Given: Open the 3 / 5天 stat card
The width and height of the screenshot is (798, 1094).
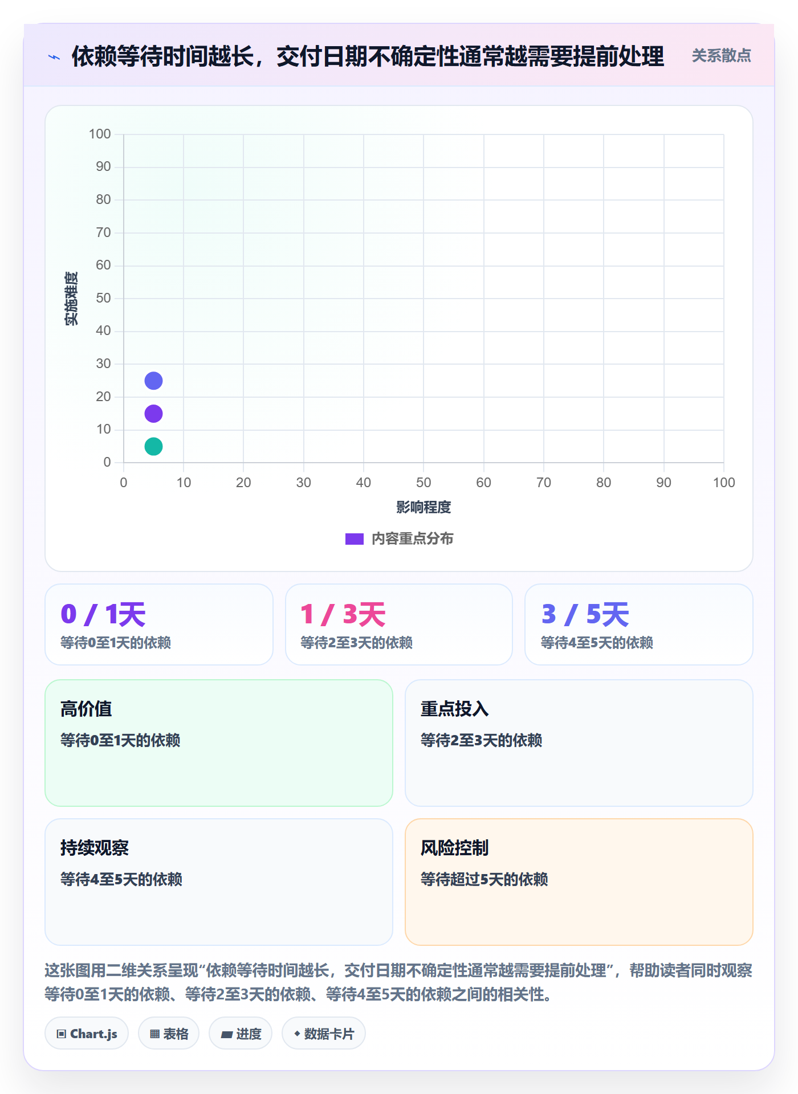Looking at the screenshot, I should pyautogui.click(x=639, y=624).
